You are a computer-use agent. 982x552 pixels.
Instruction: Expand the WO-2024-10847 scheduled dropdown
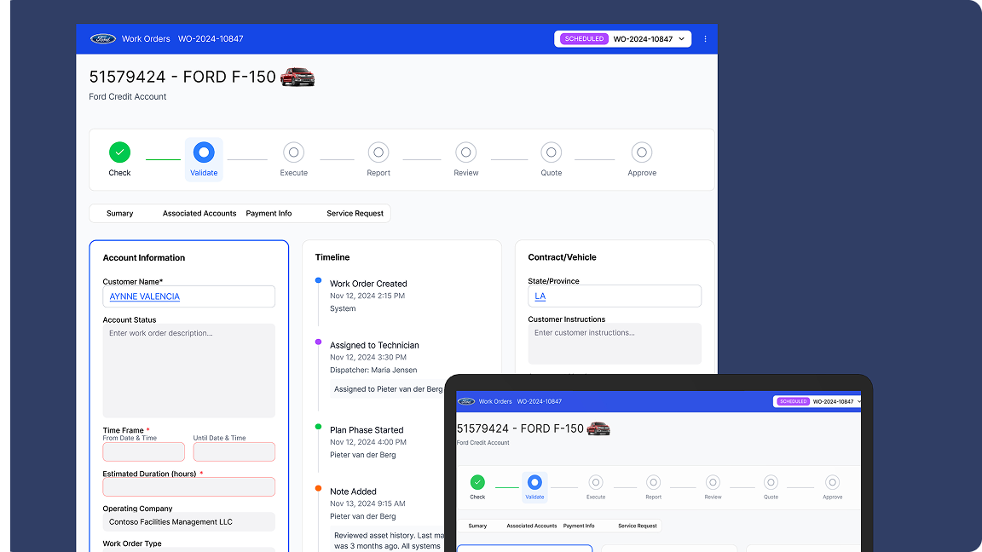tap(622, 39)
